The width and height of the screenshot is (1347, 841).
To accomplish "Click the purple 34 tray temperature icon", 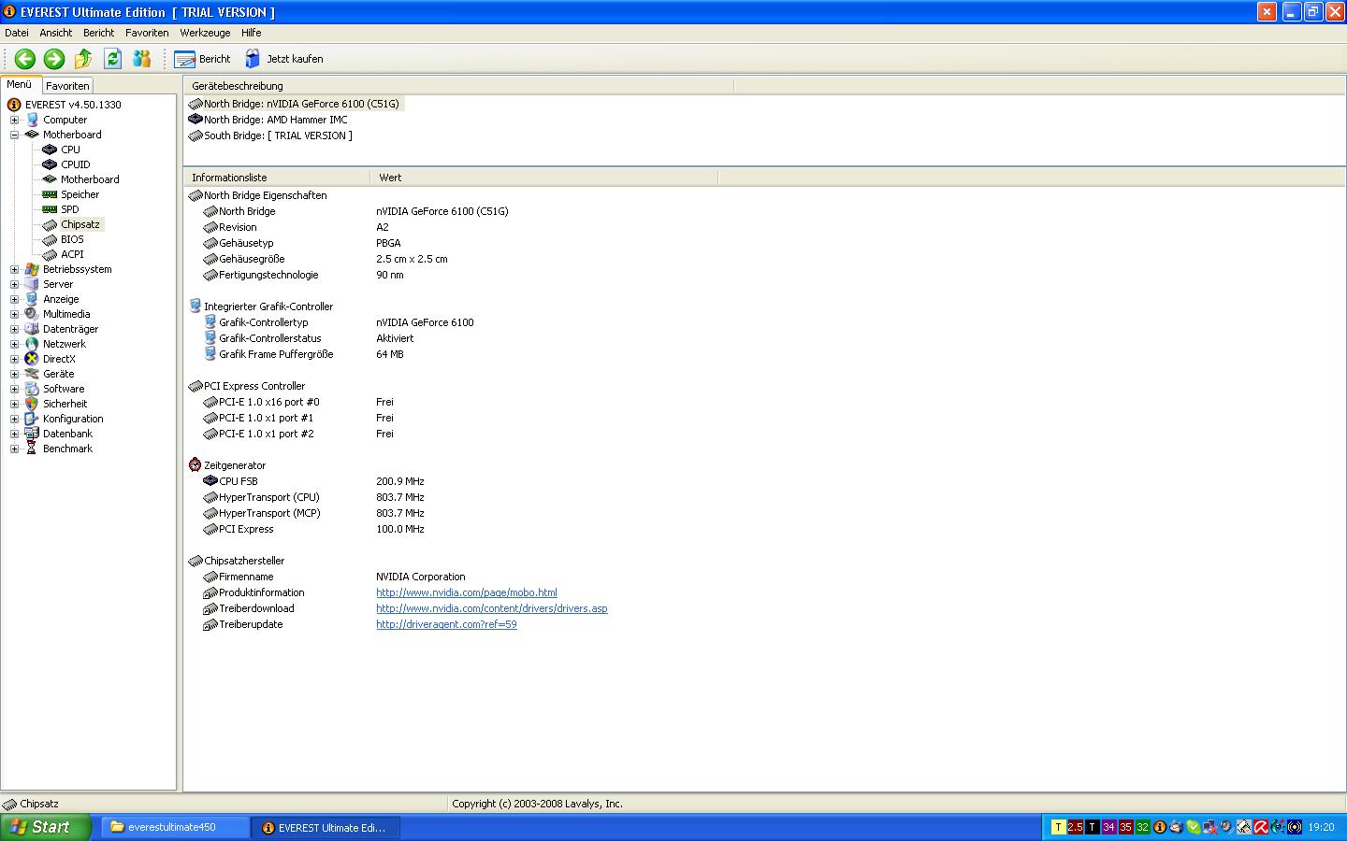I will [x=1108, y=827].
